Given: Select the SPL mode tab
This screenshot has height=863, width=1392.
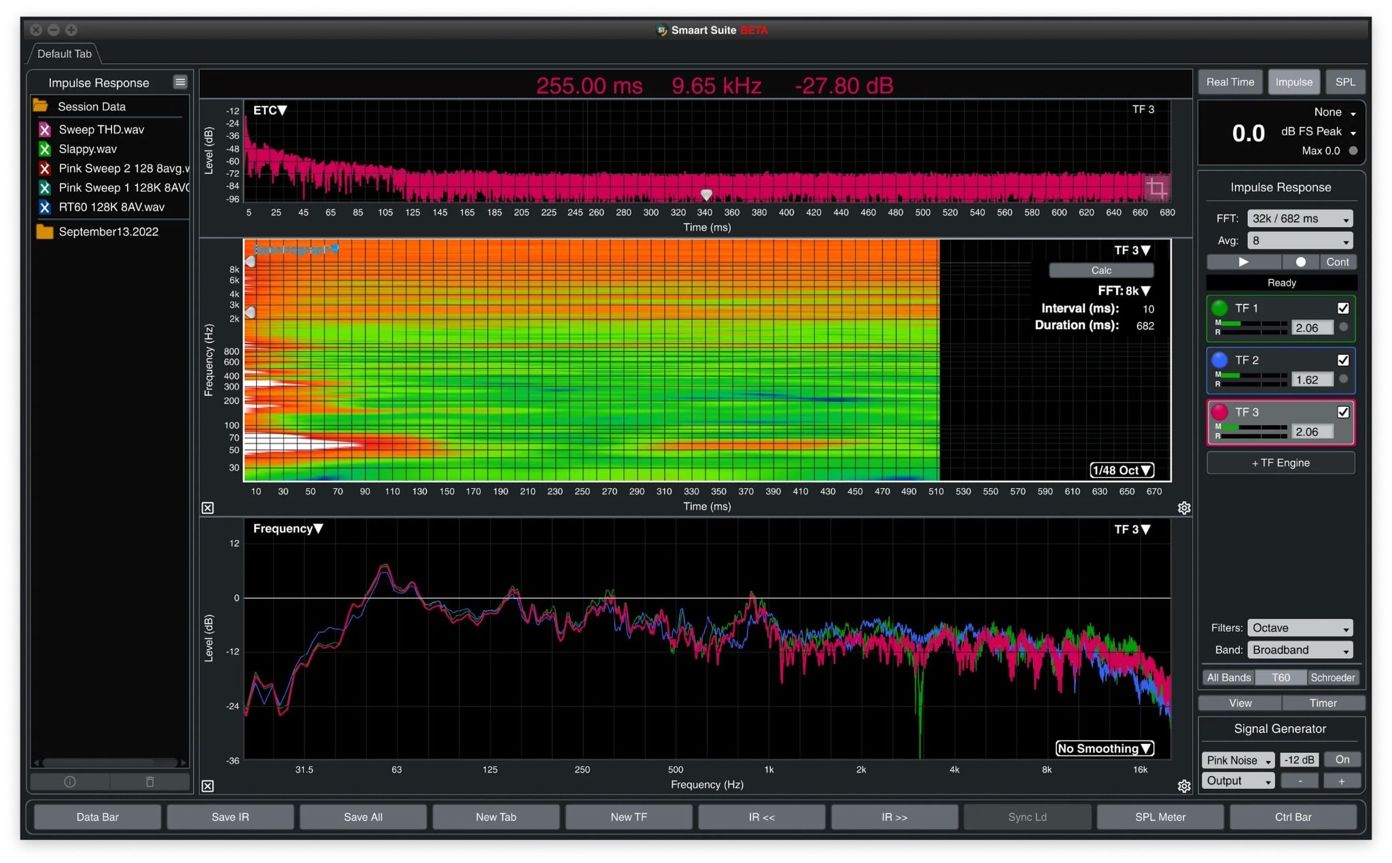Looking at the screenshot, I should pos(1346,82).
